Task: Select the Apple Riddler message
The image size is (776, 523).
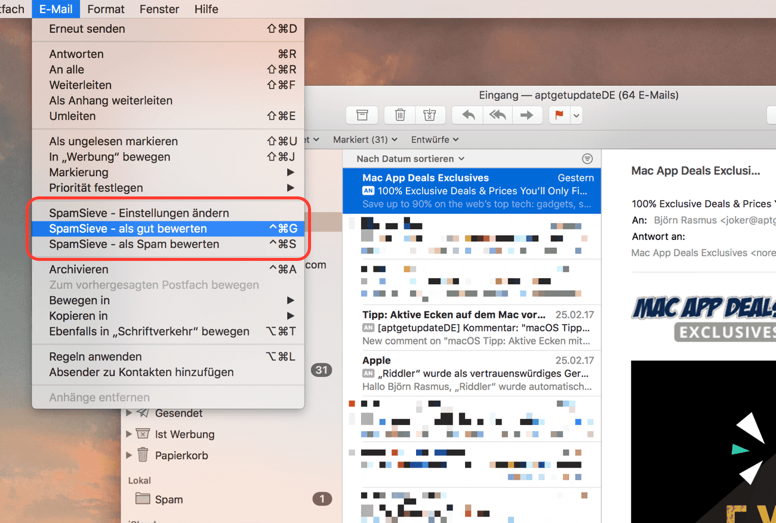Action: tap(472, 374)
